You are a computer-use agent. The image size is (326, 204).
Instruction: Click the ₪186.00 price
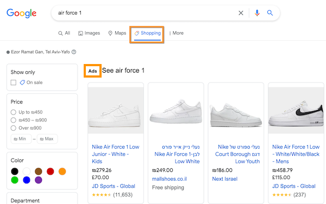point(222,170)
